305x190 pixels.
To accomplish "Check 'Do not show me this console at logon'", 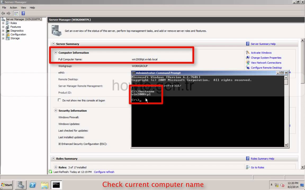I will pyautogui.click(x=59, y=100).
